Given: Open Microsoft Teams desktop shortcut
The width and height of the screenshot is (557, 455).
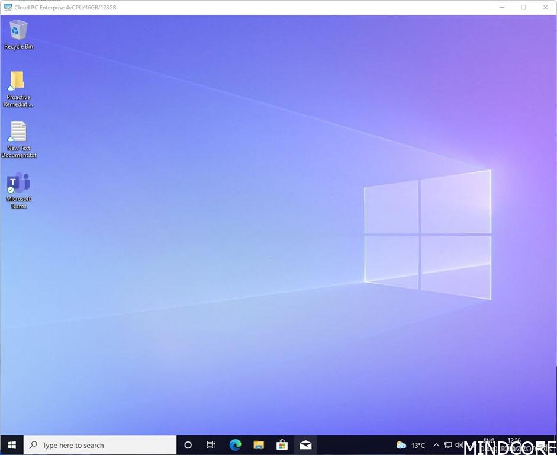Looking at the screenshot, I should [x=18, y=190].
